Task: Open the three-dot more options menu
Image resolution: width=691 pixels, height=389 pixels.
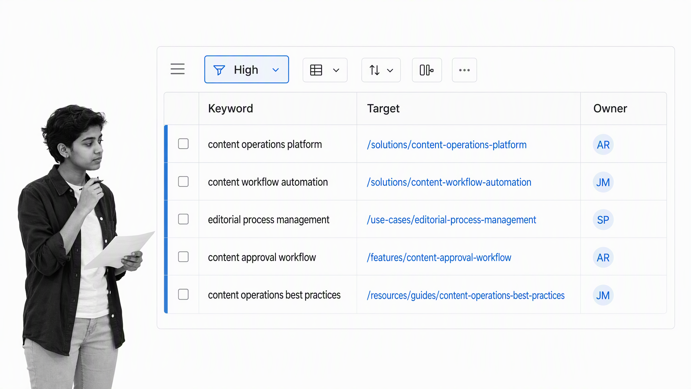Action: [x=464, y=70]
